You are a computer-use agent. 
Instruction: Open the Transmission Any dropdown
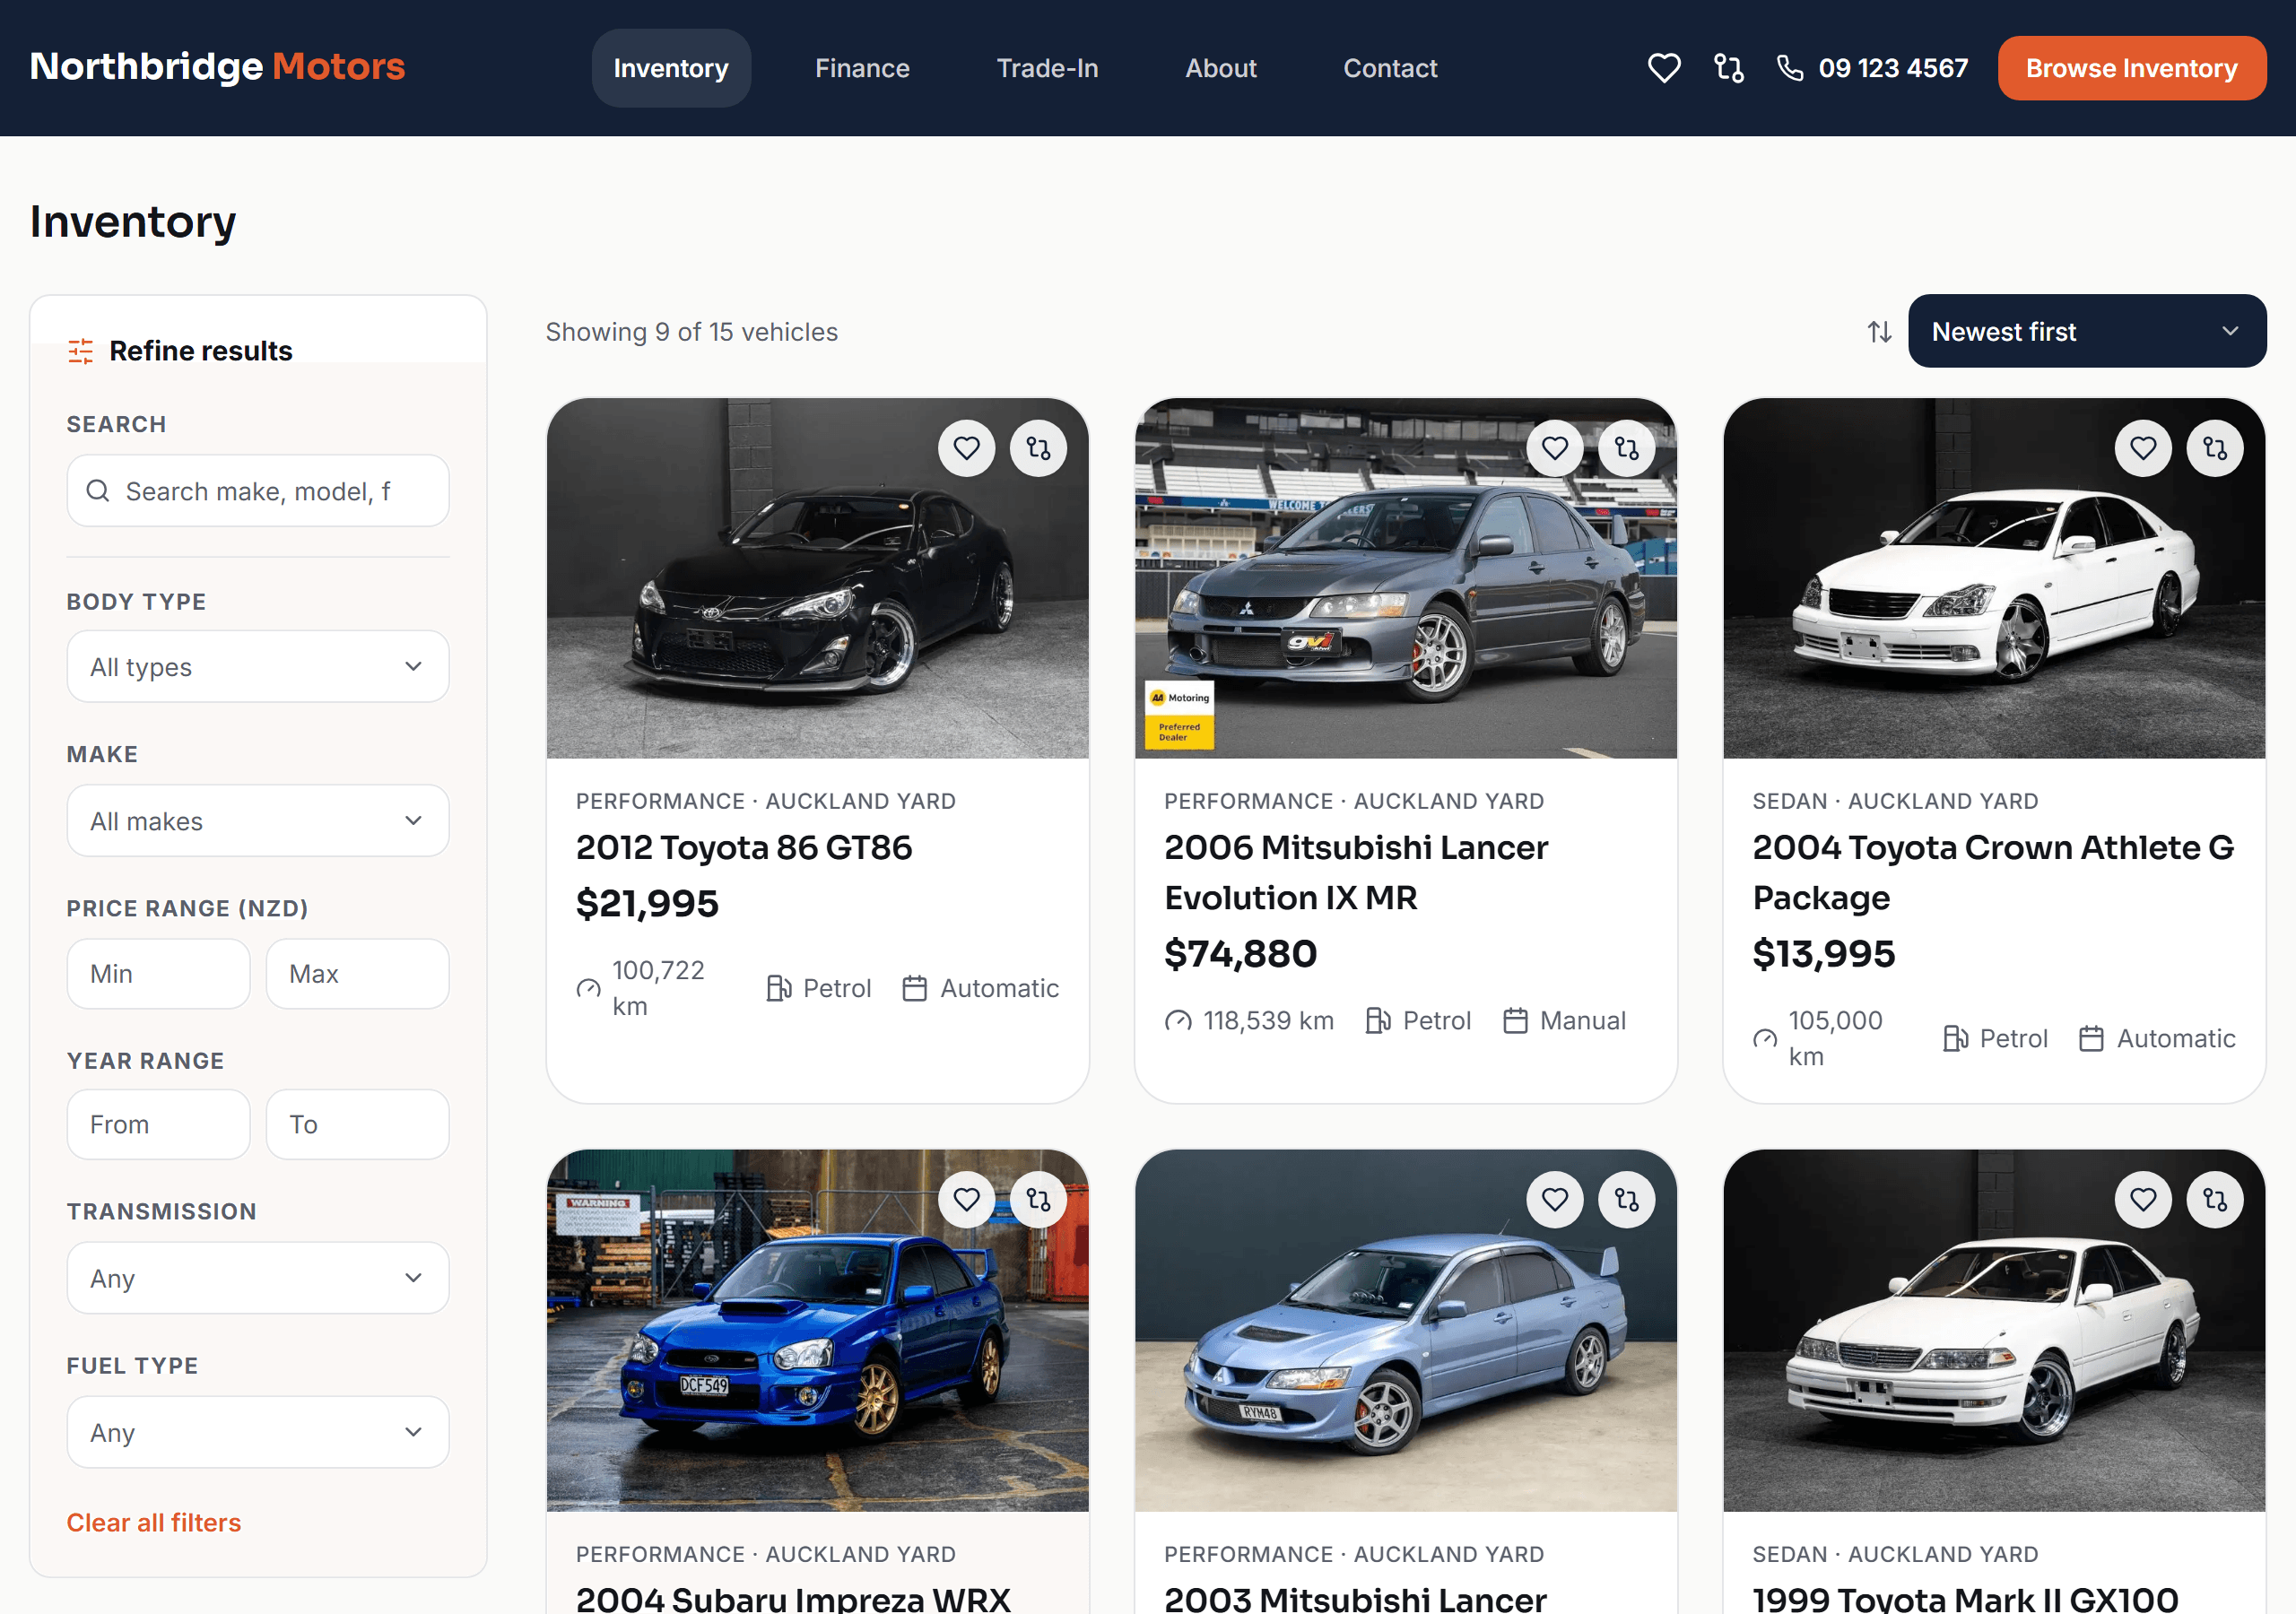(x=258, y=1278)
